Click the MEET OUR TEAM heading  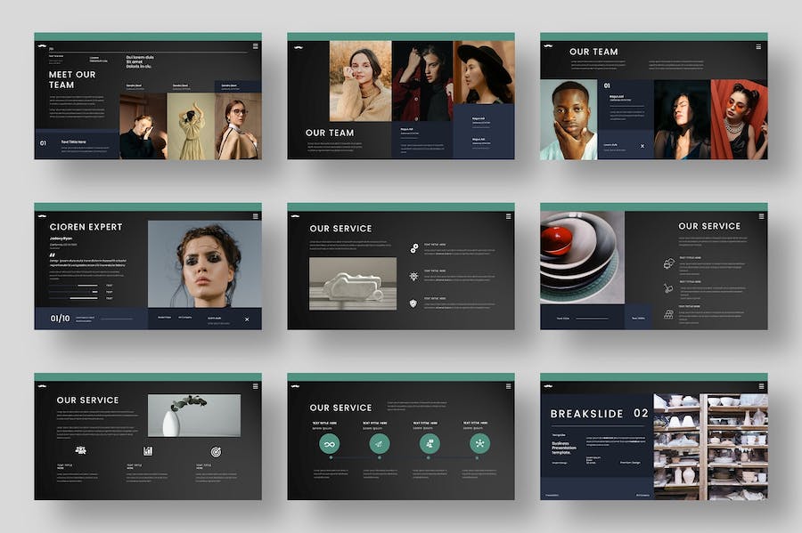pyautogui.click(x=72, y=80)
